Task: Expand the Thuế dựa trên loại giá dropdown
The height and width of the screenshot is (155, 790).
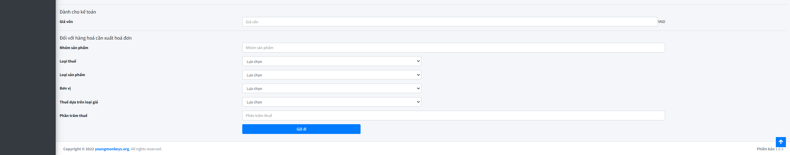Action: (332, 102)
